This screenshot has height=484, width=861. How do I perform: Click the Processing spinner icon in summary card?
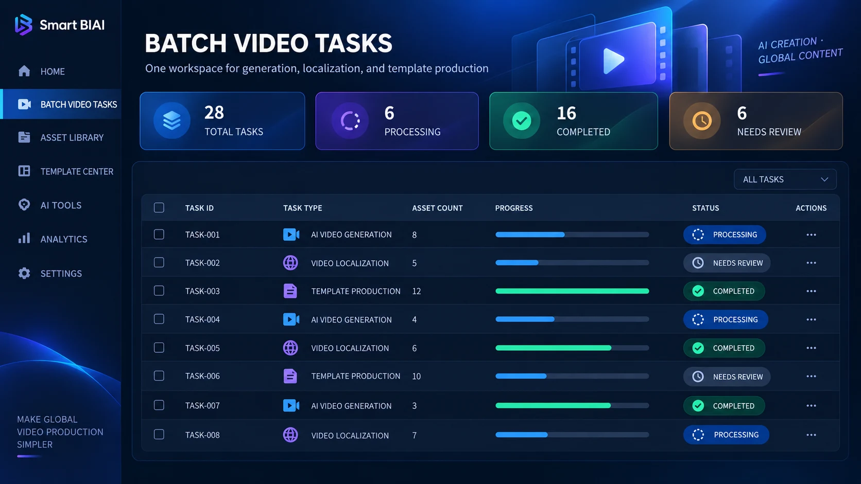point(350,121)
